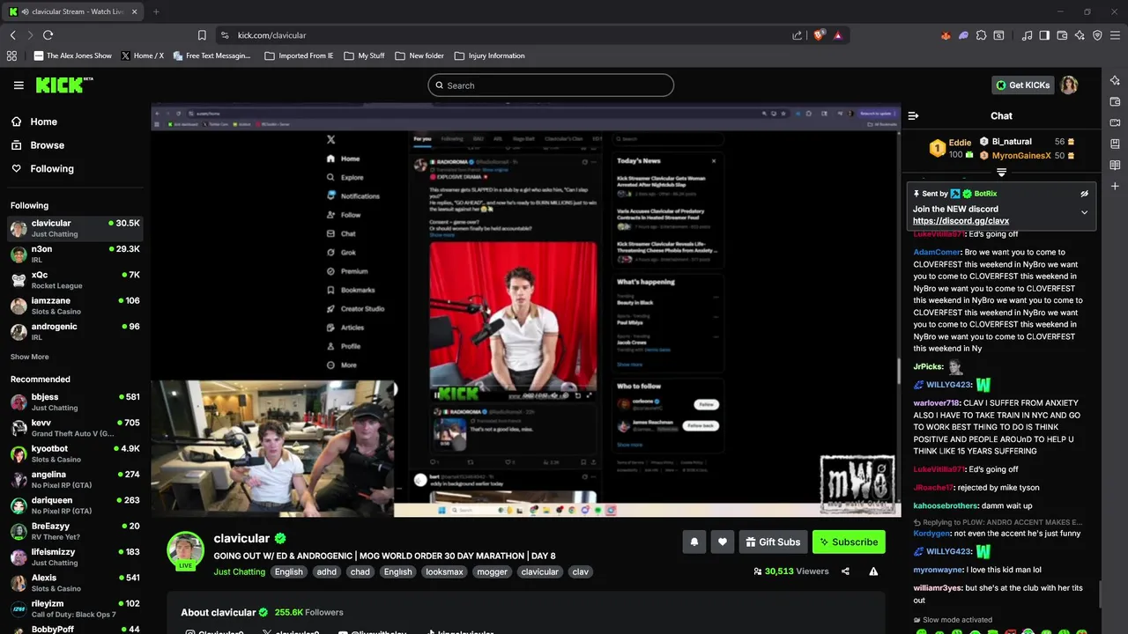The height and width of the screenshot is (634, 1128).
Task: Share the stream via share icon
Action: pyautogui.click(x=845, y=571)
